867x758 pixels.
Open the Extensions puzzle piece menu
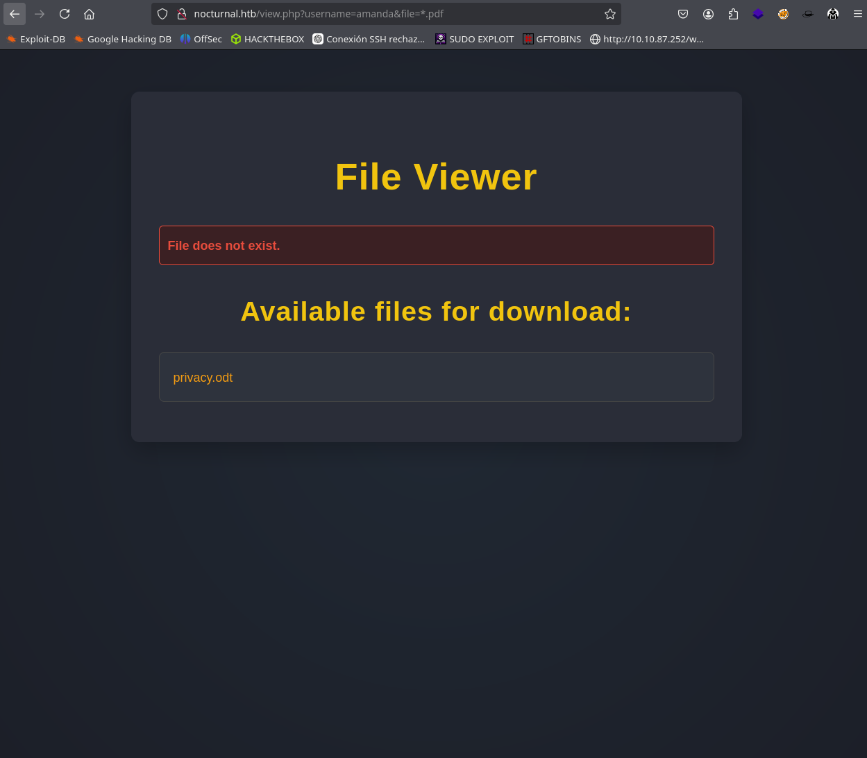[x=733, y=14]
